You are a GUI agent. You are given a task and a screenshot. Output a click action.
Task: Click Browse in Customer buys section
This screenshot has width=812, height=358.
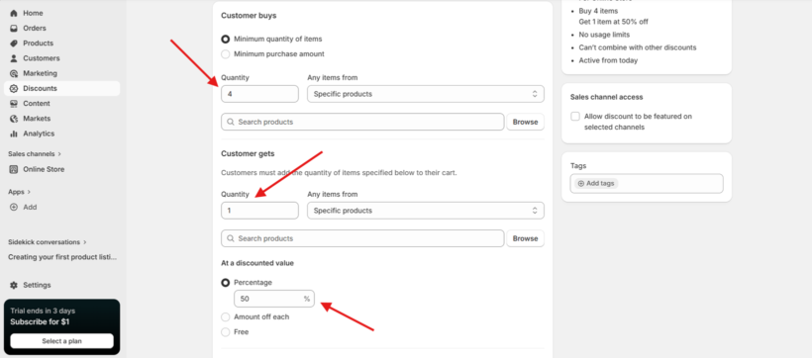[x=525, y=122]
